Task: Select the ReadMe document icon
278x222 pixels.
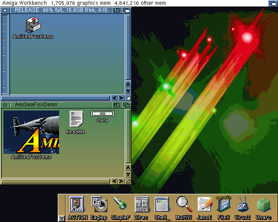Action: (76, 119)
